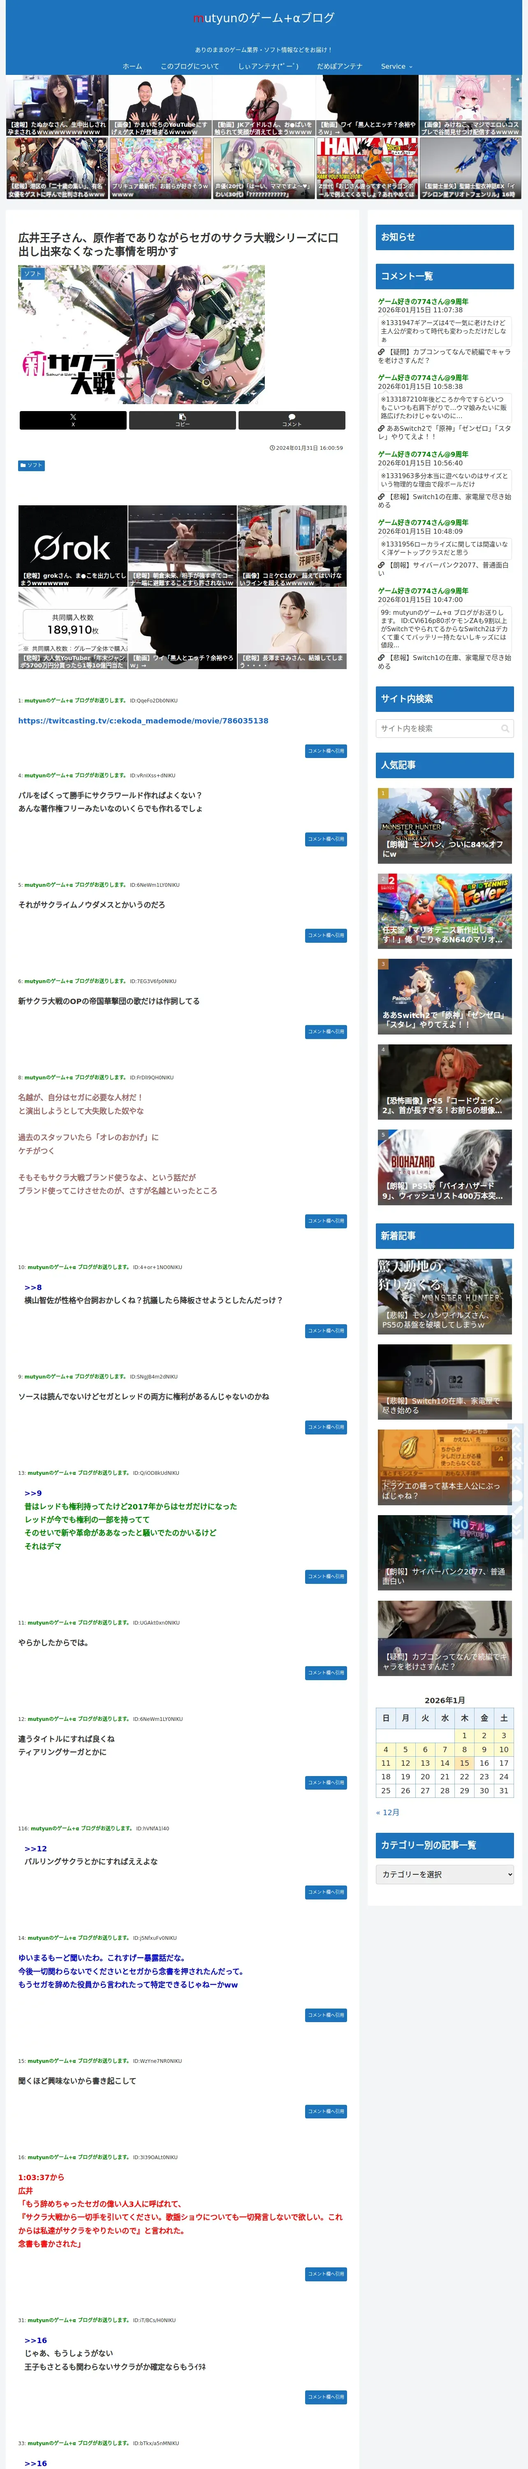Quote comment 13 with コメント欄へ引用 button
Screen dimensions: 528x2469
coord(326,1577)
